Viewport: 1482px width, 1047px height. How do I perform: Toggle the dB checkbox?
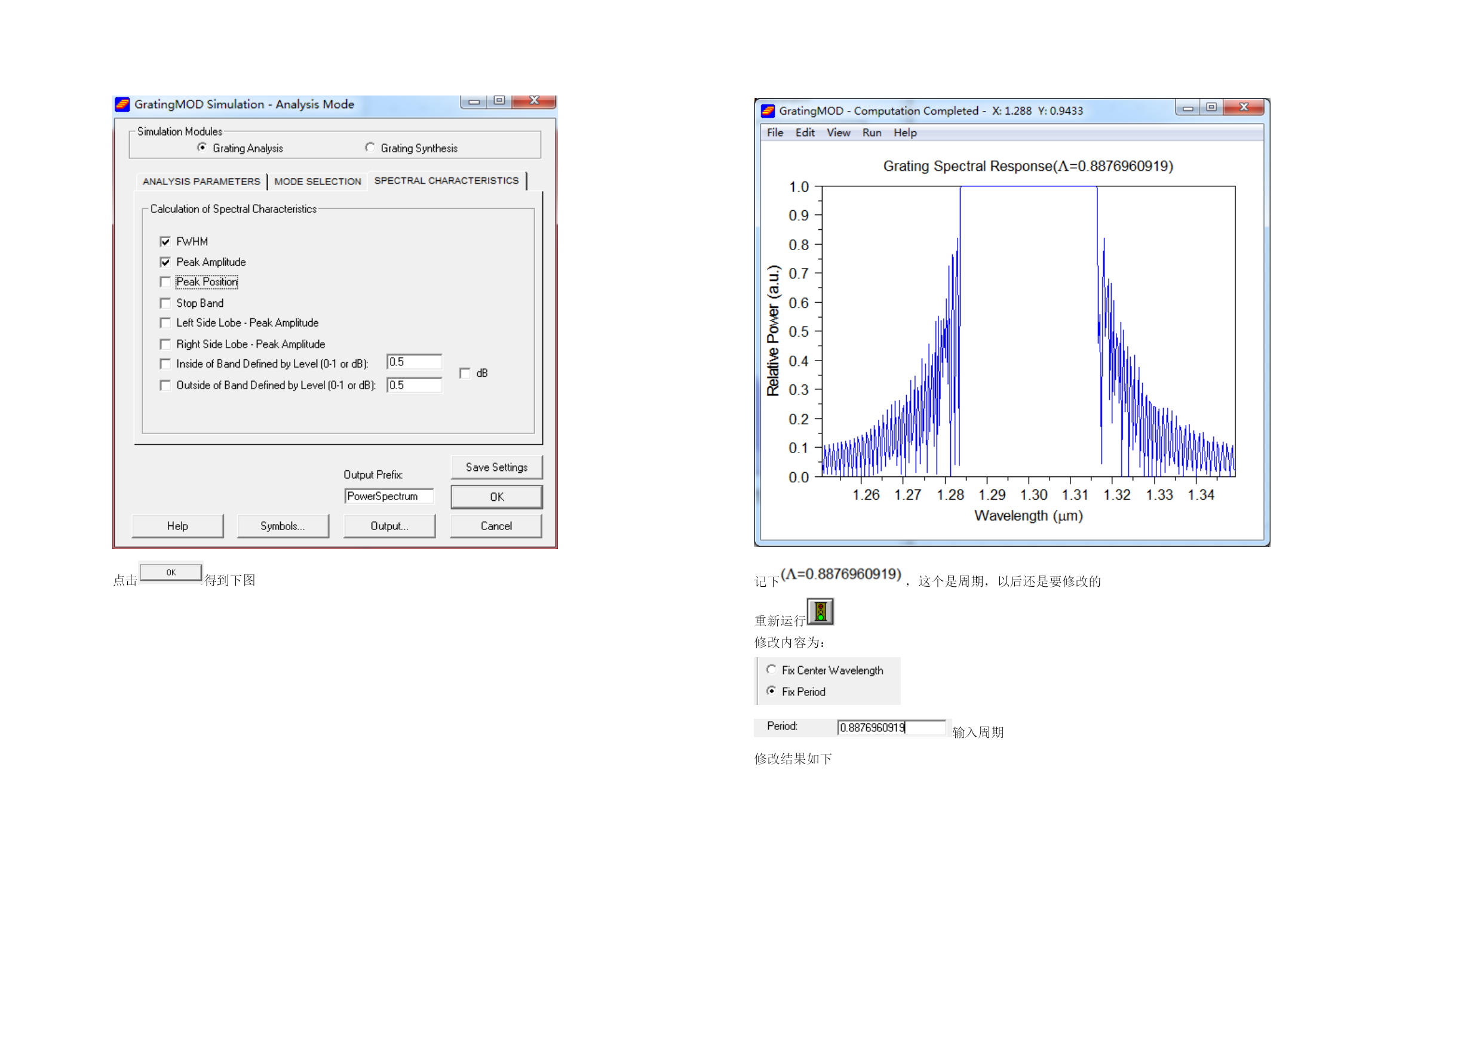point(465,373)
